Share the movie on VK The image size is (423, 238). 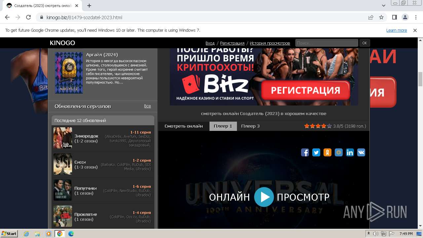361,152
